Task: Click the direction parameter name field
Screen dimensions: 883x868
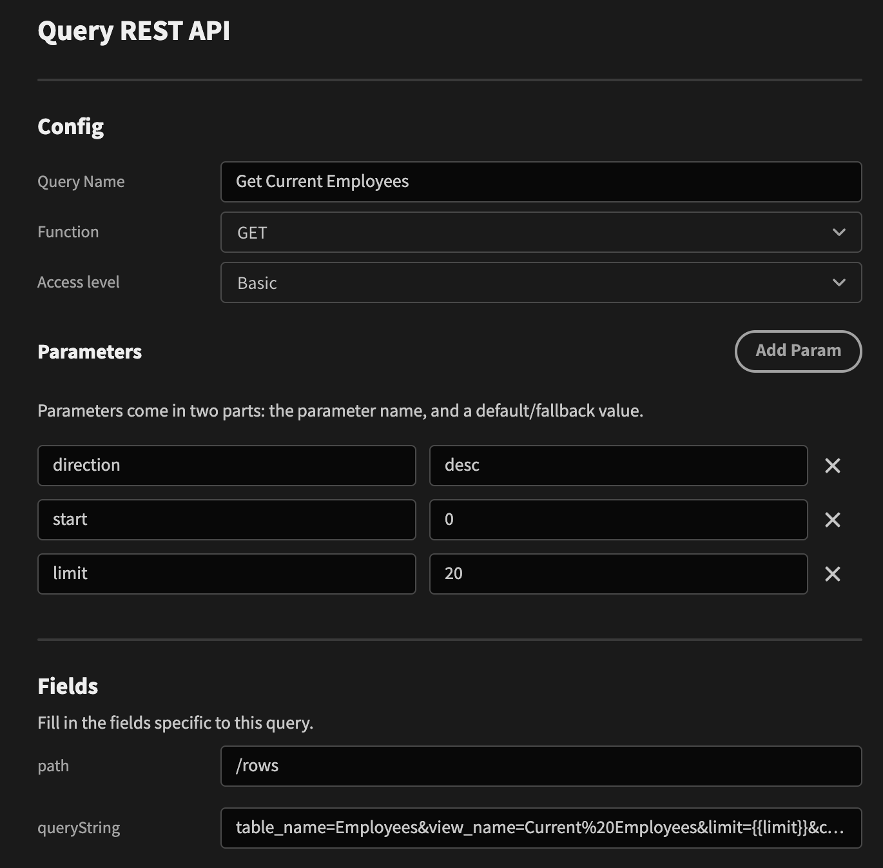Action: pyautogui.click(x=226, y=465)
